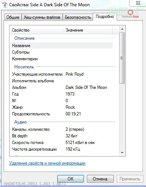Click the Отмена button
Screen dimensions: 146x187
click(100, 179)
